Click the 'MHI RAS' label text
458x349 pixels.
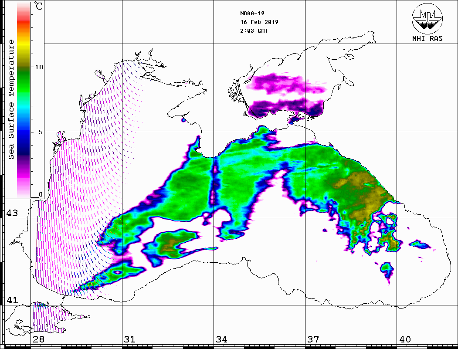tap(427, 38)
